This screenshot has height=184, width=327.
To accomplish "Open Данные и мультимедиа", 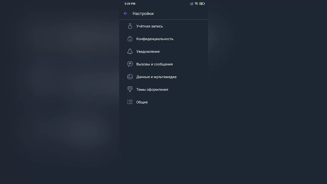I will pos(156,77).
